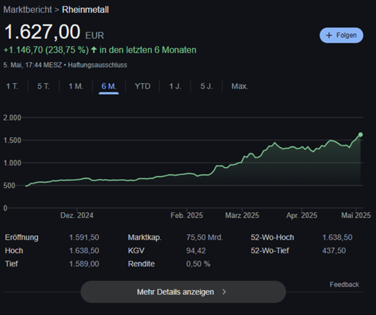Click the EUR currency label
Screen dimensions: 376x315
[x=95, y=35]
